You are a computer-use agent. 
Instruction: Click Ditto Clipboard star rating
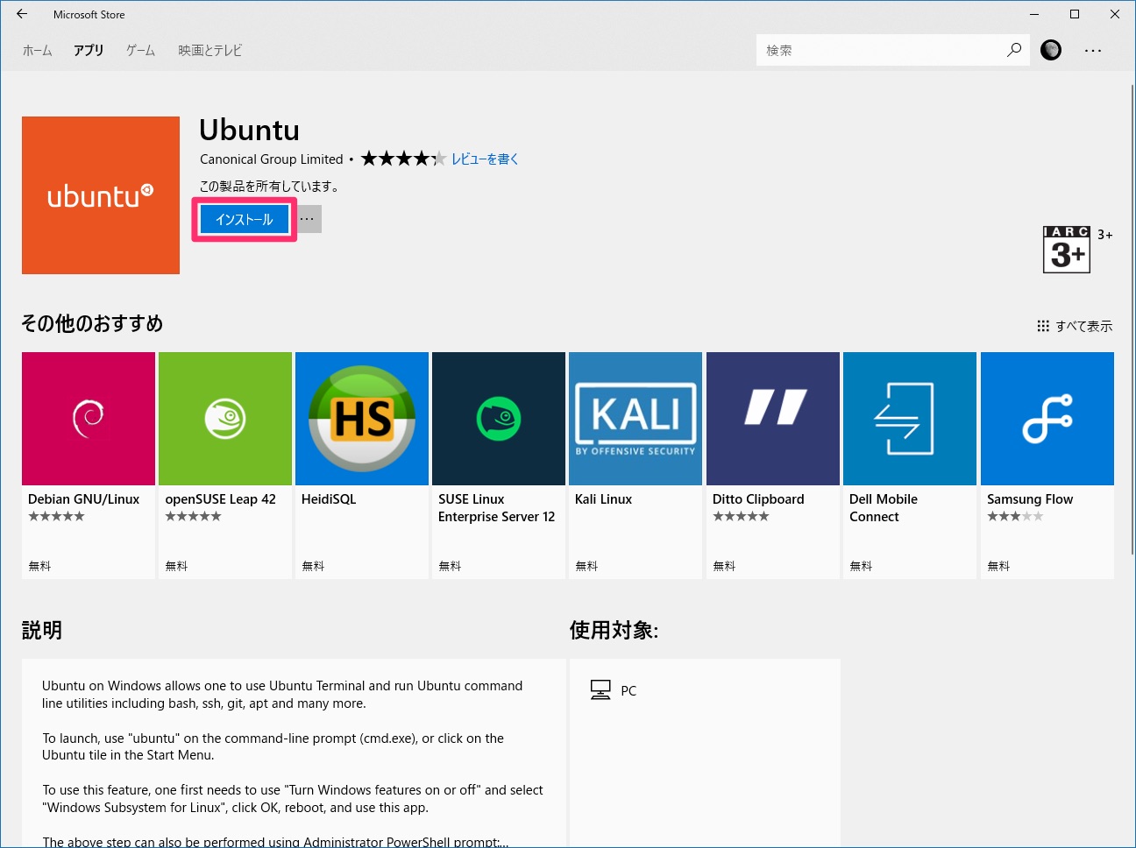point(741,516)
